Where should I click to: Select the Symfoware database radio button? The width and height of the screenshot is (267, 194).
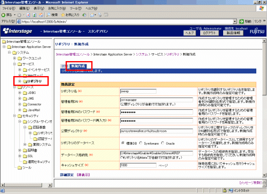coord(141,143)
